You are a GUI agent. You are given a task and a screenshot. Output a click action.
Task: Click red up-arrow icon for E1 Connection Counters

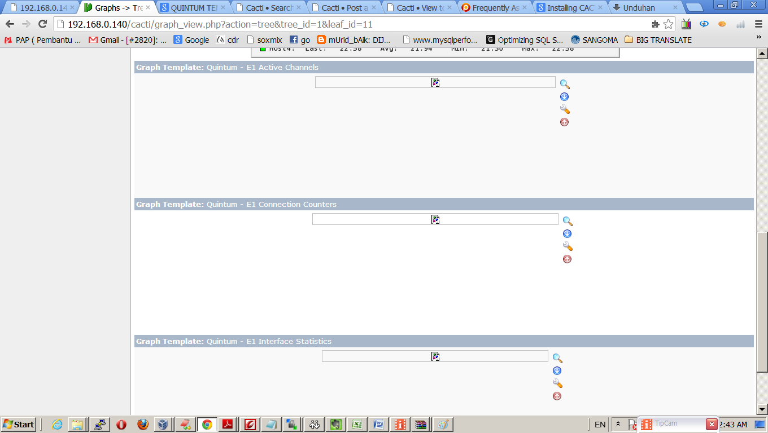(x=567, y=259)
